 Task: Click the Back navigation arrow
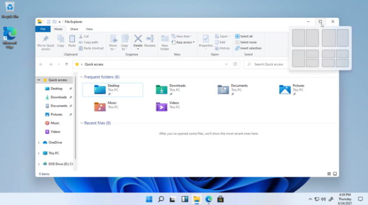pos(41,64)
